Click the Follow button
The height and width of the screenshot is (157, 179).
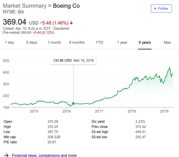(161, 9)
